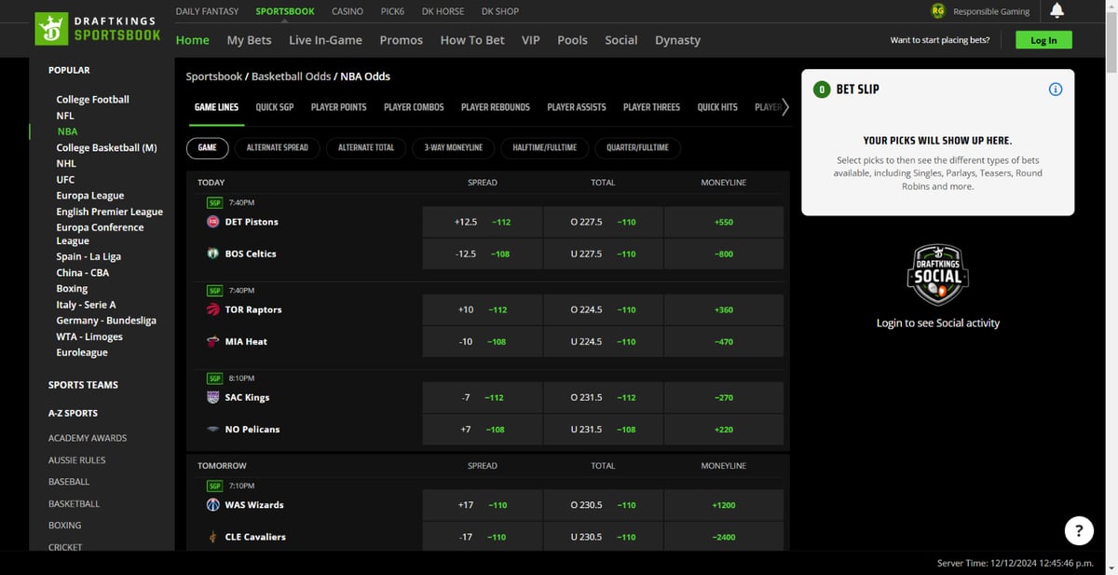Open the DK Shop link

500,11
